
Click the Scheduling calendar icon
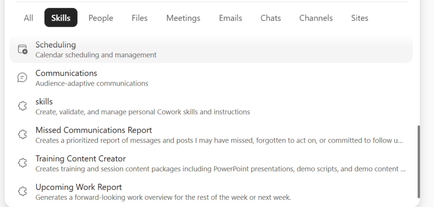[x=22, y=49]
